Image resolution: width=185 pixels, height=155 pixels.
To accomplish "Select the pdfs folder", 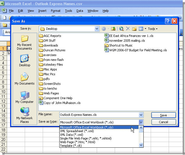I will (x=44, y=79).
